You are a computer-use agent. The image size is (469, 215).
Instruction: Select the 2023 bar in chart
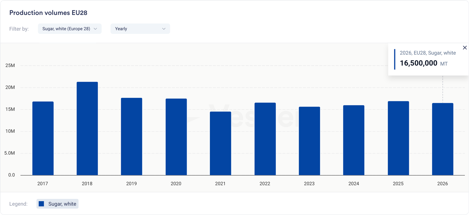[309, 141]
